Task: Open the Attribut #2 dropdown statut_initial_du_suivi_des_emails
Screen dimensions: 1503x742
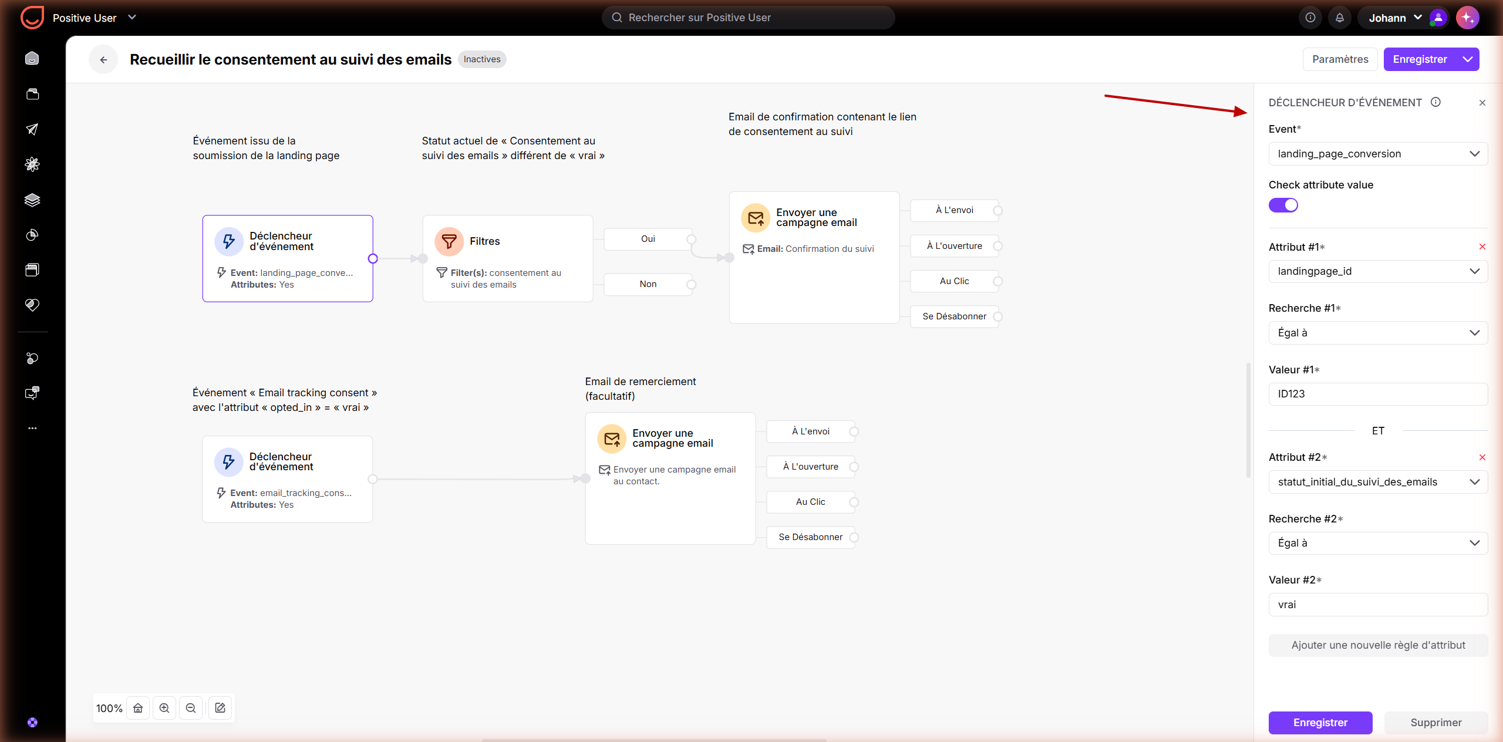Action: (1378, 482)
